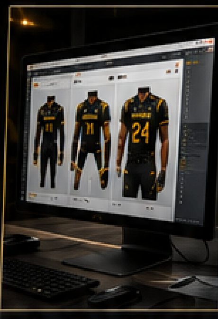Click dark icon at right of preview window header

(176, 71)
